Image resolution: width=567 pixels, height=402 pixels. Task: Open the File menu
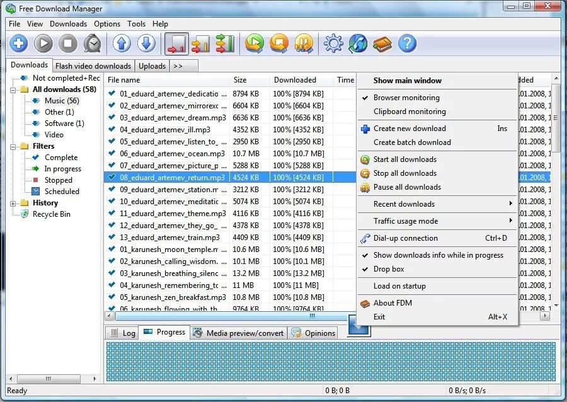[x=14, y=24]
